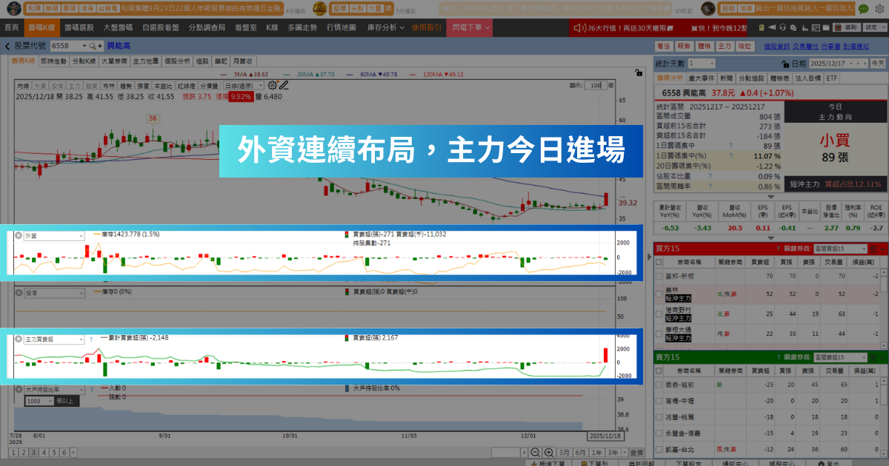The height and width of the screenshot is (466, 889).
Task: Tick the checkbox beside 美林 broker
Action: pyautogui.click(x=659, y=294)
